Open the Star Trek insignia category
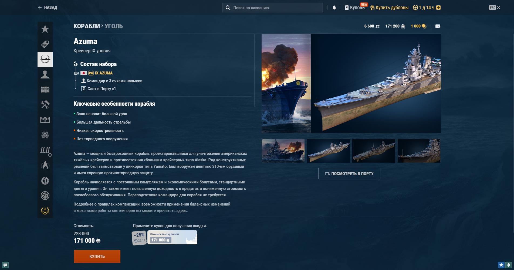Viewport: 514px width, 270px height. point(45,165)
